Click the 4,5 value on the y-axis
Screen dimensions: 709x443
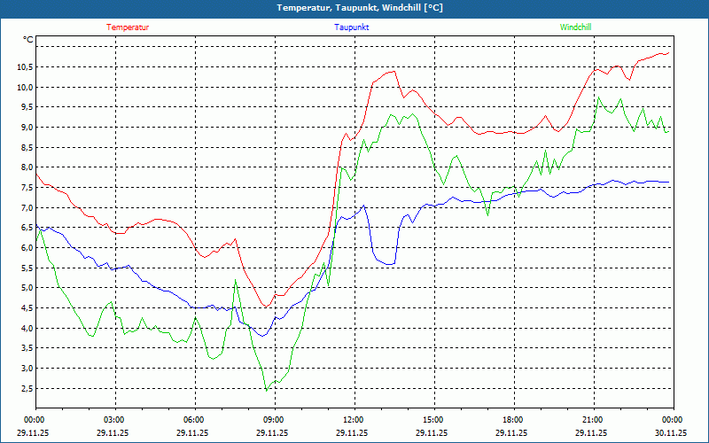pos(26,308)
